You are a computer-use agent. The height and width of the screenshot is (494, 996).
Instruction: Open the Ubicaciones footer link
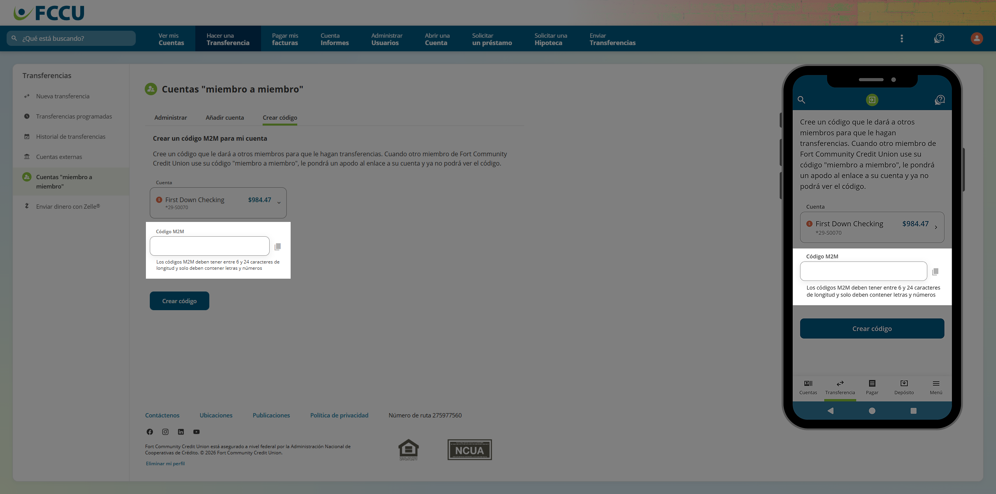pyautogui.click(x=216, y=415)
